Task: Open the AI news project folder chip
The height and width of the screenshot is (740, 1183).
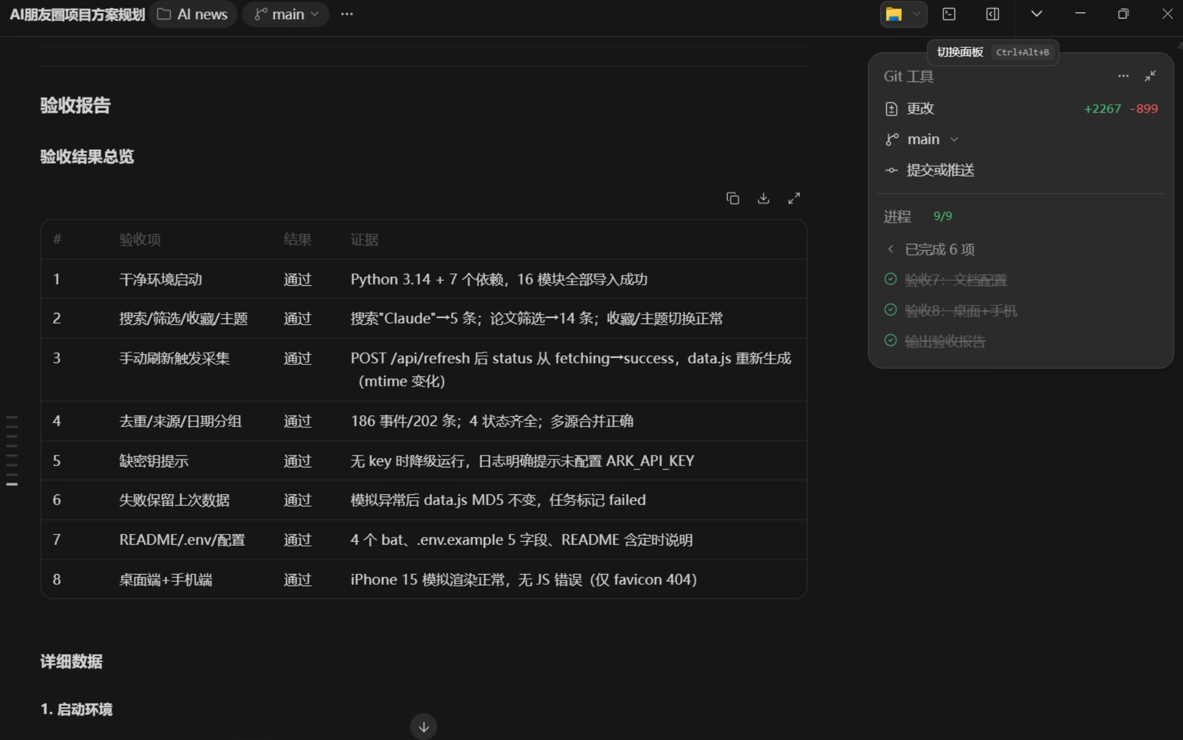Action: [x=193, y=14]
